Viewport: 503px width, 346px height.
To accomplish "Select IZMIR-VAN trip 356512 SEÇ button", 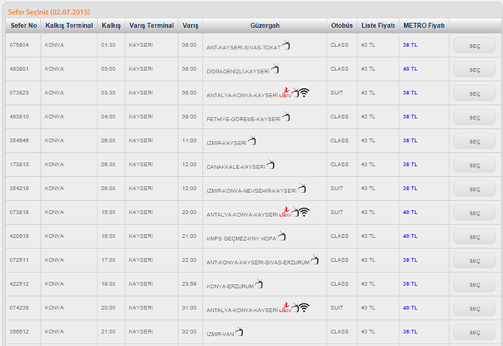I will (474, 332).
